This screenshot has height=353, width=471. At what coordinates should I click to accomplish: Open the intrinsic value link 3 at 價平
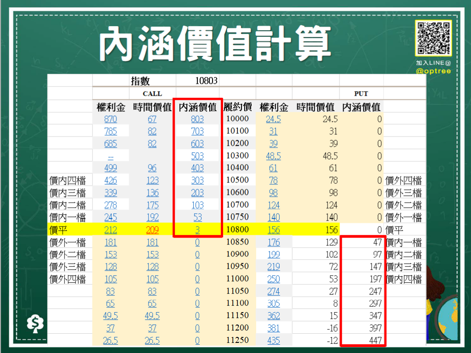[197, 229]
